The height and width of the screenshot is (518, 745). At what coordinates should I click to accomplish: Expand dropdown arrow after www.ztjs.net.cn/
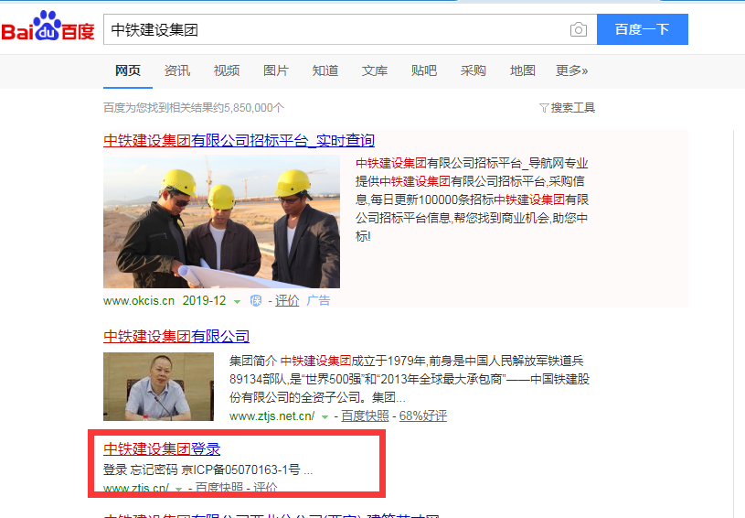point(325,417)
